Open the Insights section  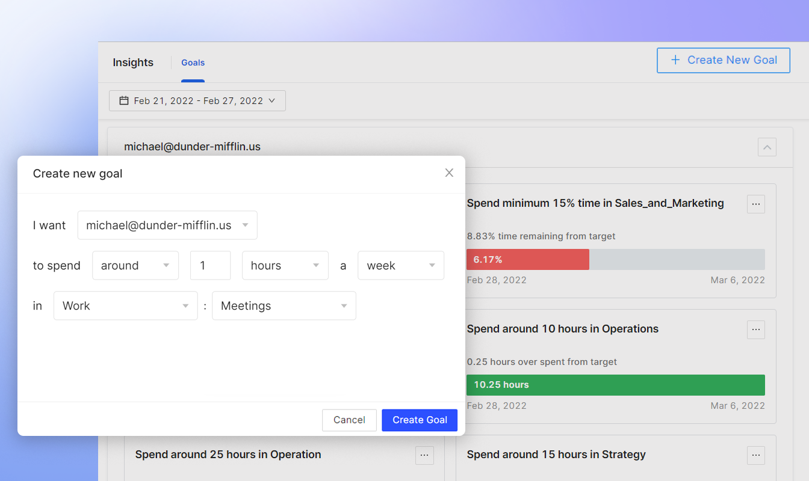pyautogui.click(x=133, y=63)
